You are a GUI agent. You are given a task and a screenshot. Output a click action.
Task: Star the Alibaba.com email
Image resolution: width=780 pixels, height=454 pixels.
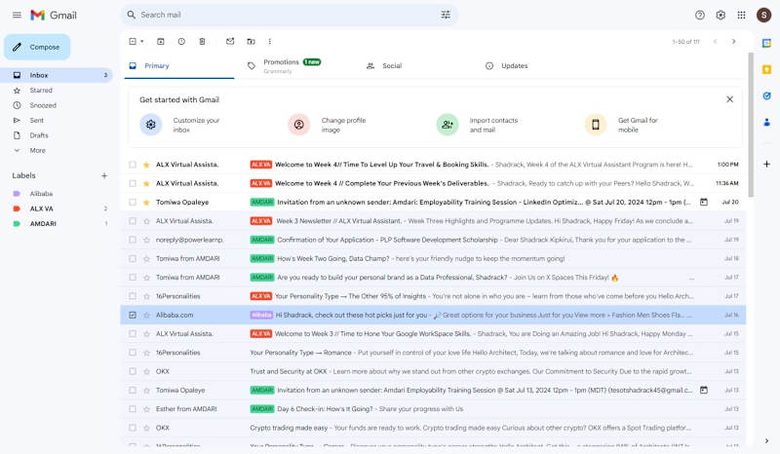pos(146,316)
